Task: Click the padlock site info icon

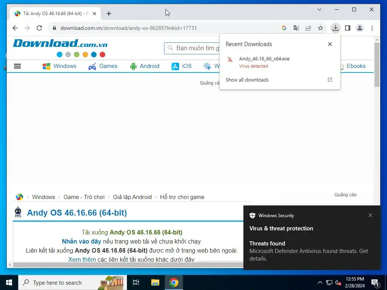Action: [x=54, y=28]
